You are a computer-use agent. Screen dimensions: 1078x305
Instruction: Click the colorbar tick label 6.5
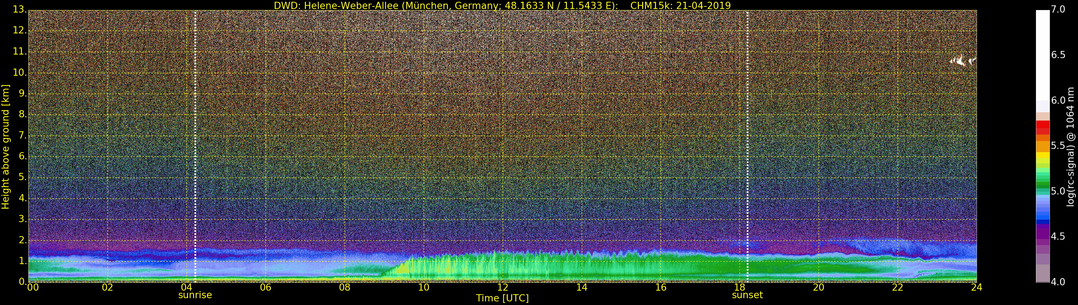click(1058, 55)
